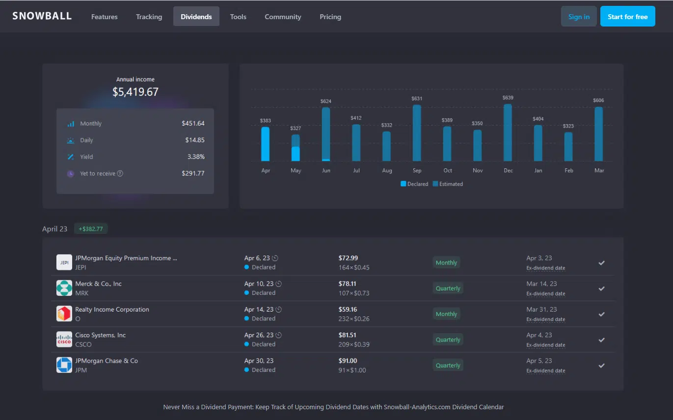The width and height of the screenshot is (673, 420).
Task: Click the December $639 bar
Action: 508,132
